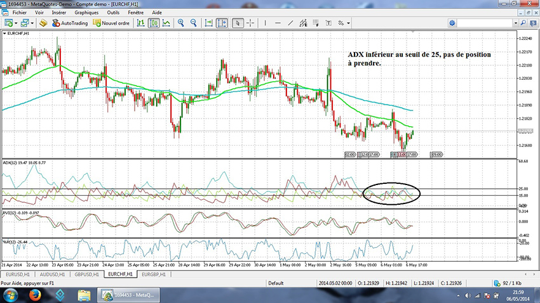
Task: Toggle AutoTrading
Action: 70,23
